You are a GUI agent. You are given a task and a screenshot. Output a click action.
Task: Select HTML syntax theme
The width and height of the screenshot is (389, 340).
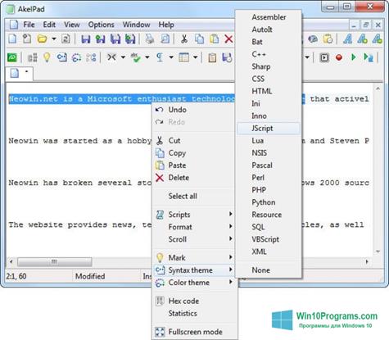(x=269, y=91)
